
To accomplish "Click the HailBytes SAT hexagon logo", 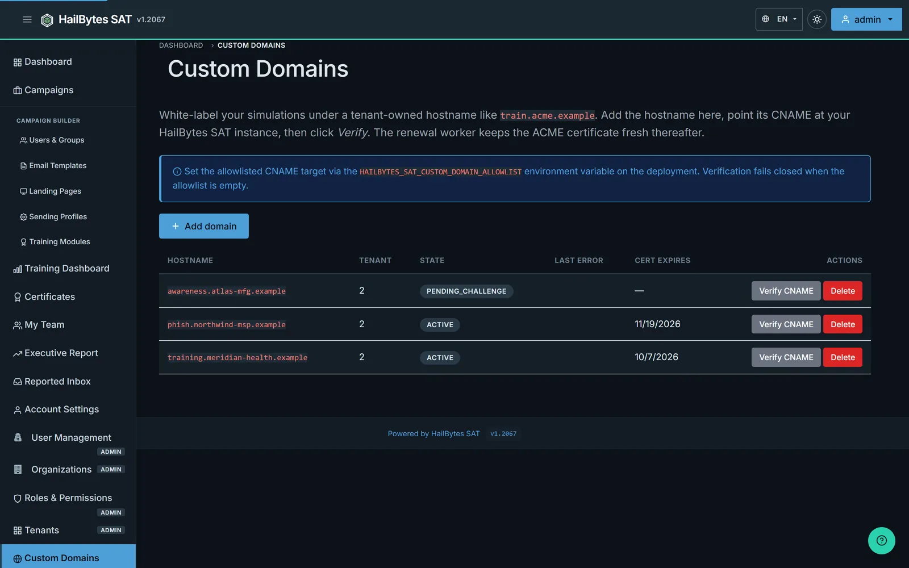I will point(47,20).
